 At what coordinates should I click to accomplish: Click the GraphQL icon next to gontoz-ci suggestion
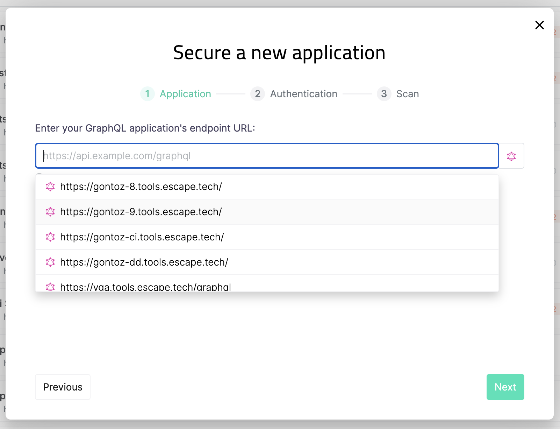pyautogui.click(x=50, y=237)
